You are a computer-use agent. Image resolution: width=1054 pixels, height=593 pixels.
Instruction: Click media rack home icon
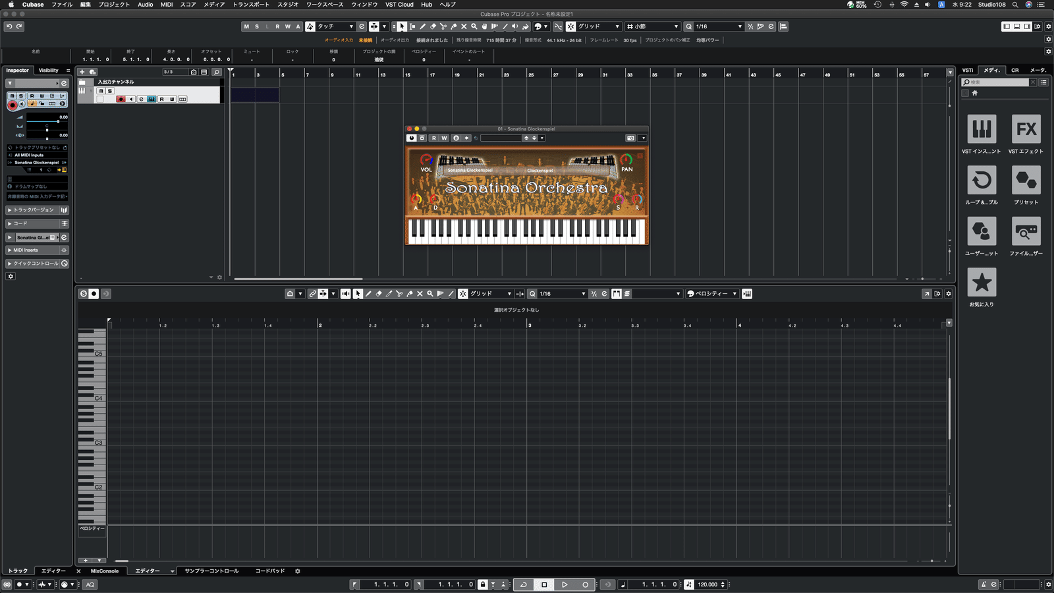tap(975, 93)
